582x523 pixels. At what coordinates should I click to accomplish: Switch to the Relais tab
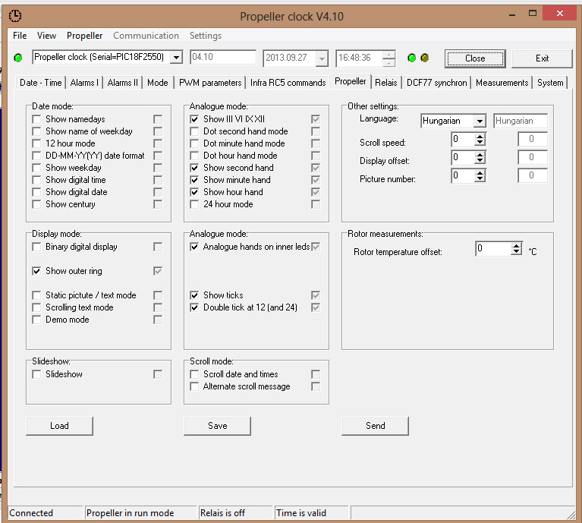[x=386, y=83]
